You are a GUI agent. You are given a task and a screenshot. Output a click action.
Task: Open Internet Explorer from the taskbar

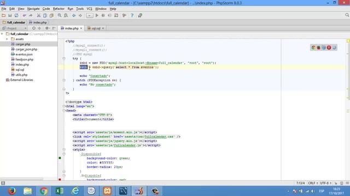pyautogui.click(x=75, y=191)
